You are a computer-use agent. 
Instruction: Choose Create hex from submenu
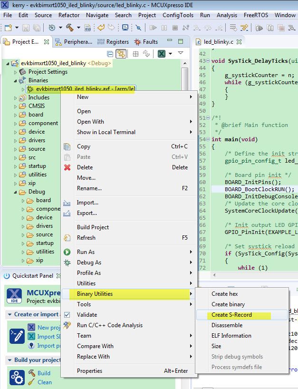pos(242,294)
